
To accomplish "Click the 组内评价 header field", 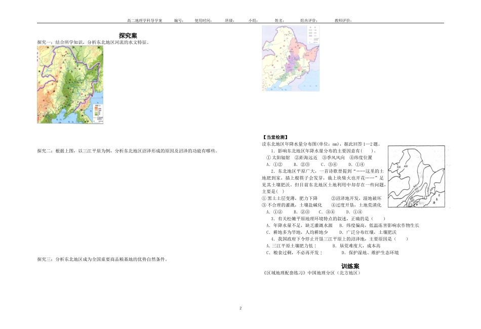I will tap(309, 21).
